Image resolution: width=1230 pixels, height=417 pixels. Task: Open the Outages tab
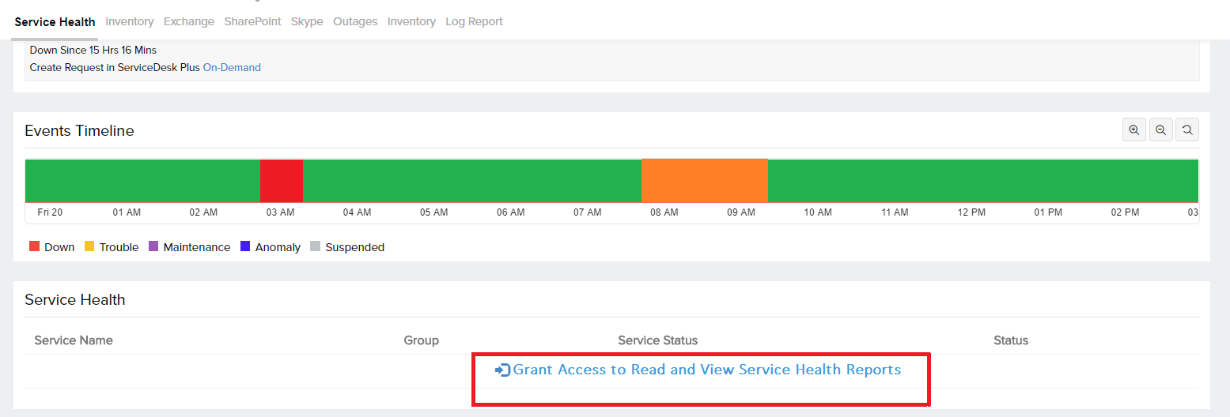pos(355,22)
